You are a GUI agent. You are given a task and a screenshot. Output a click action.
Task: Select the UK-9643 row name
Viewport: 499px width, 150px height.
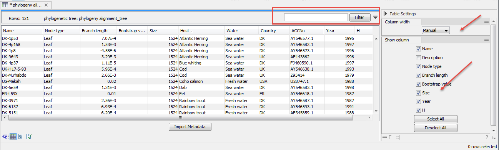[10, 57]
